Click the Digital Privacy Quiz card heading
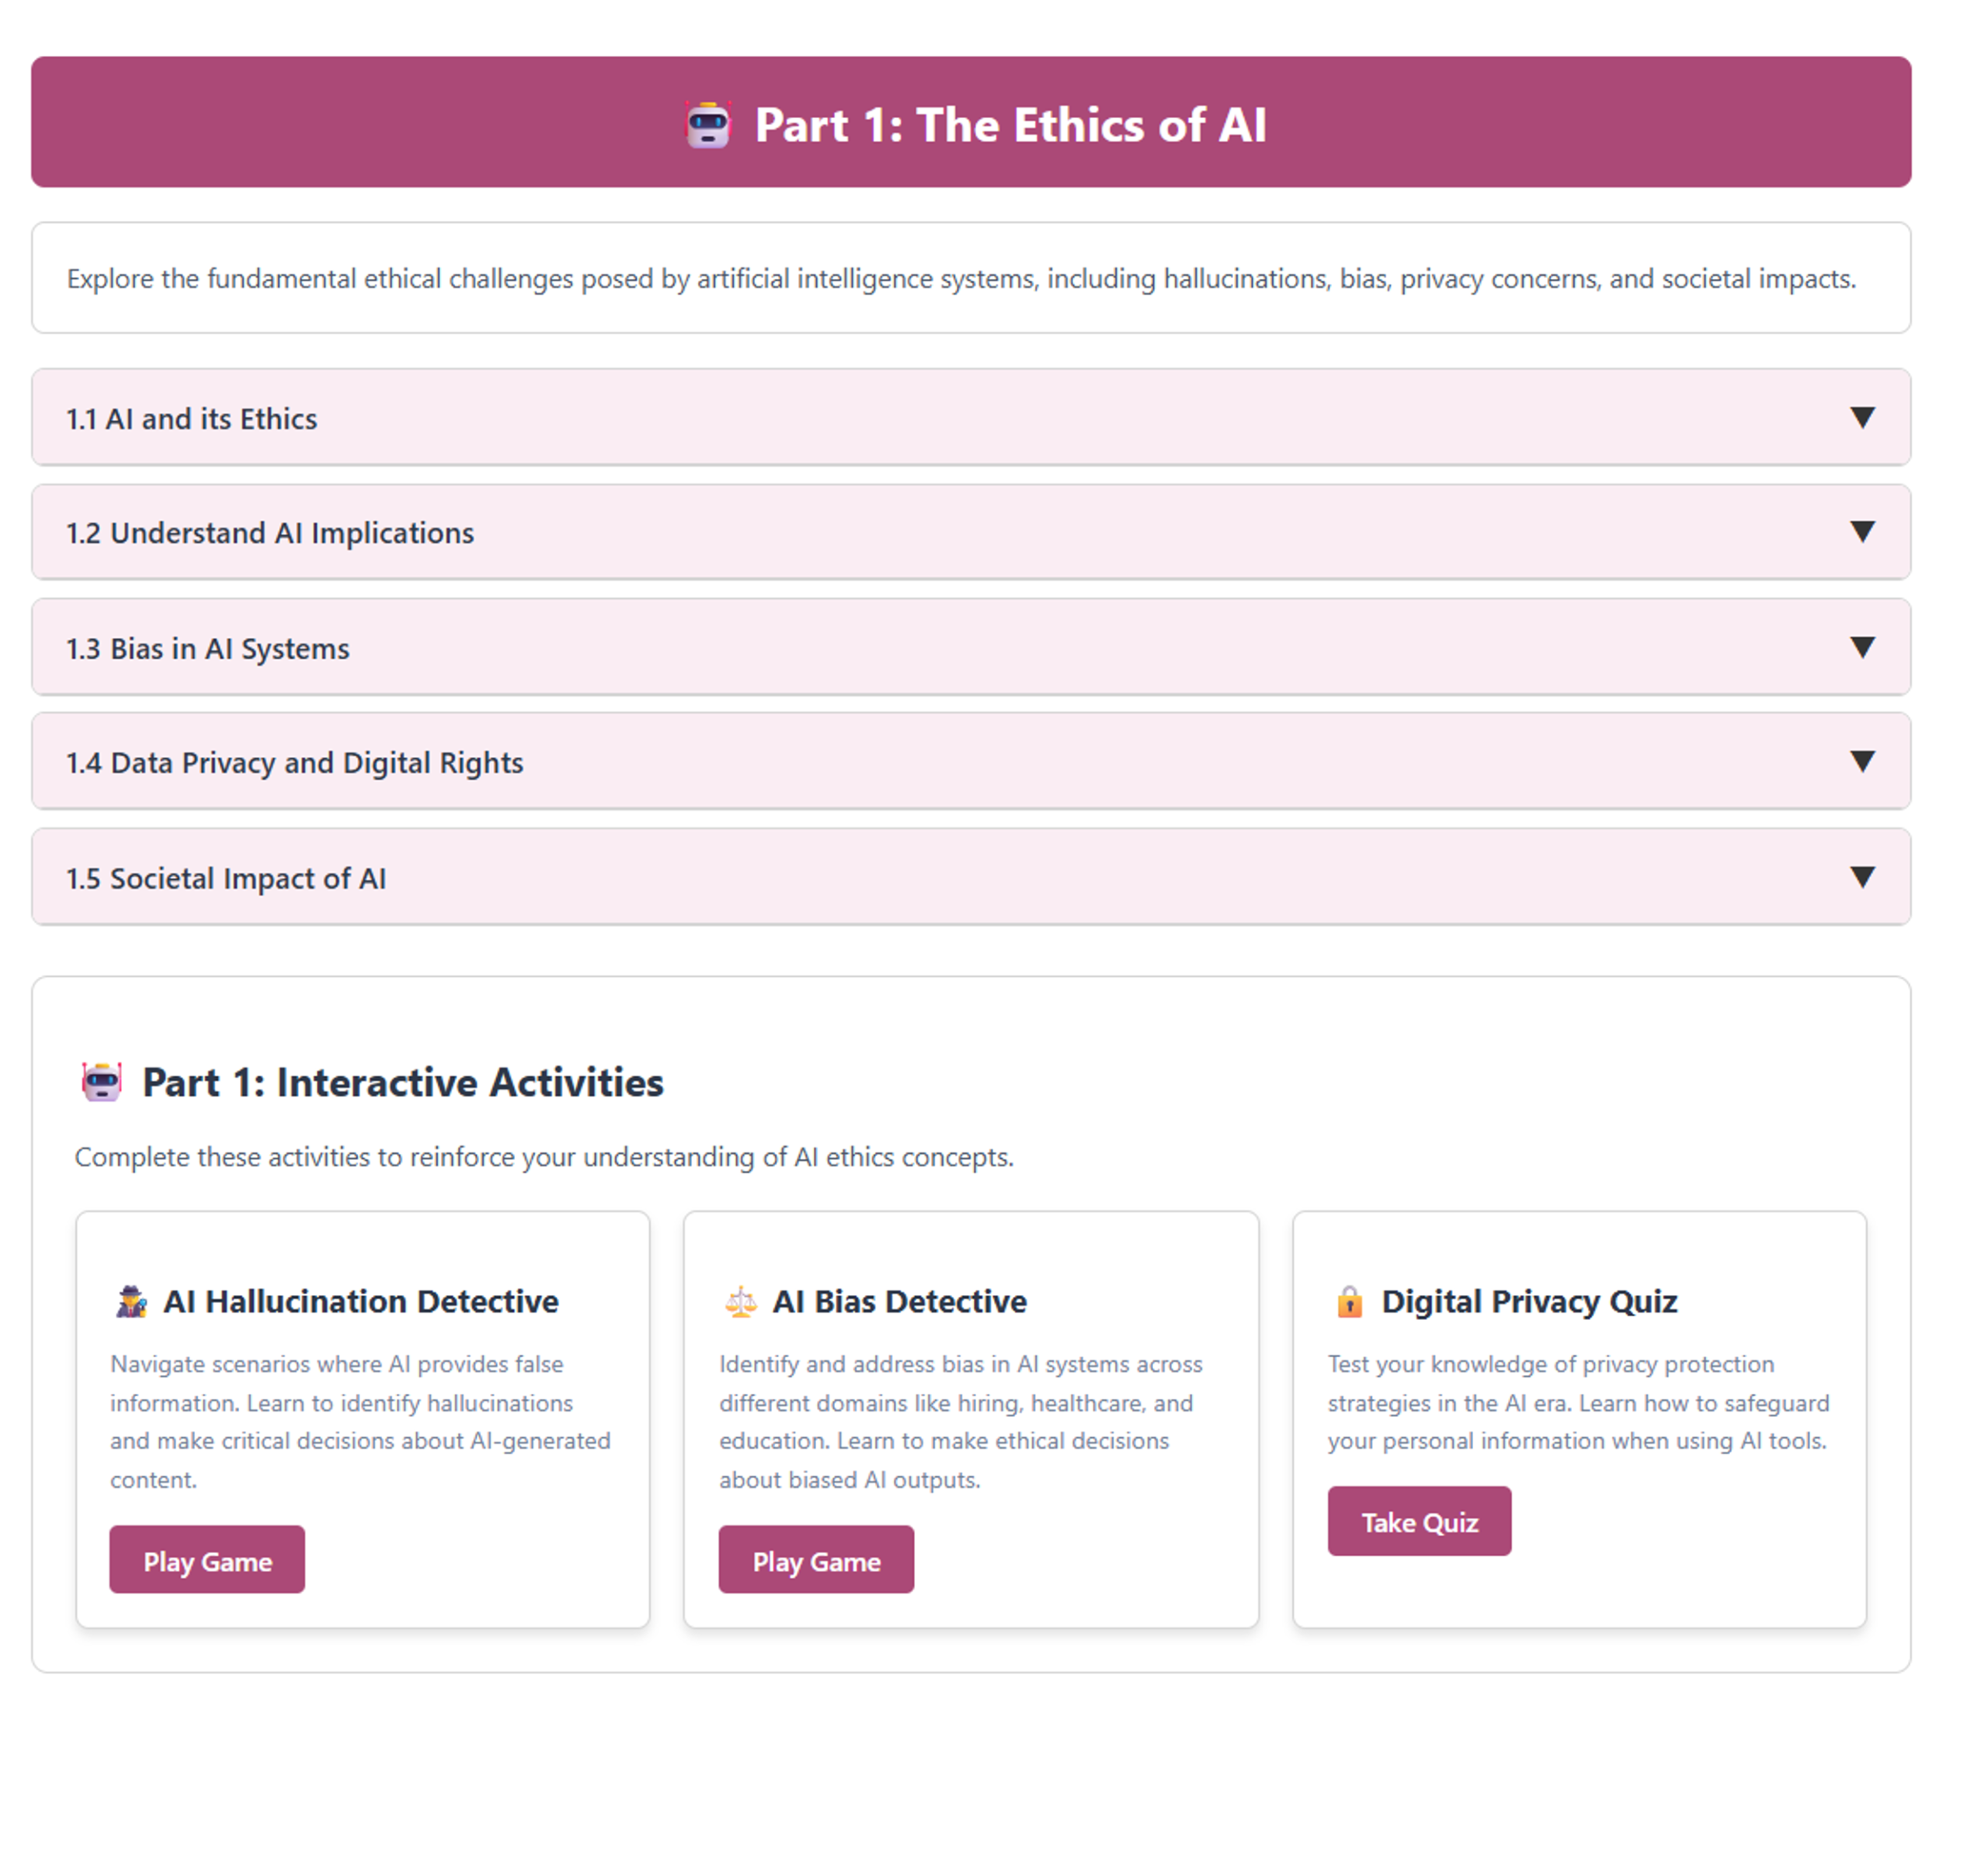1988x1855 pixels. click(x=1529, y=1302)
